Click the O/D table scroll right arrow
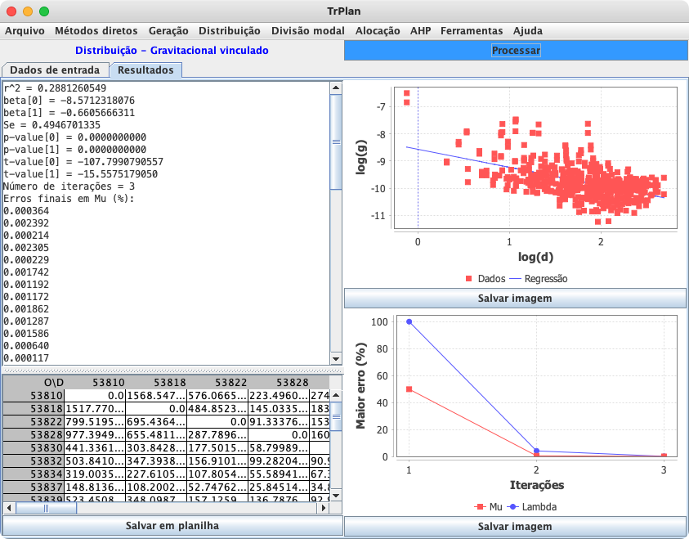The image size is (689, 539). point(324,508)
